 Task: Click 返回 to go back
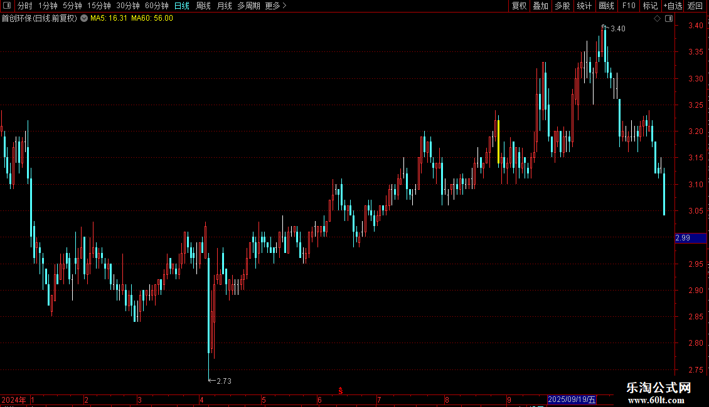(x=695, y=6)
